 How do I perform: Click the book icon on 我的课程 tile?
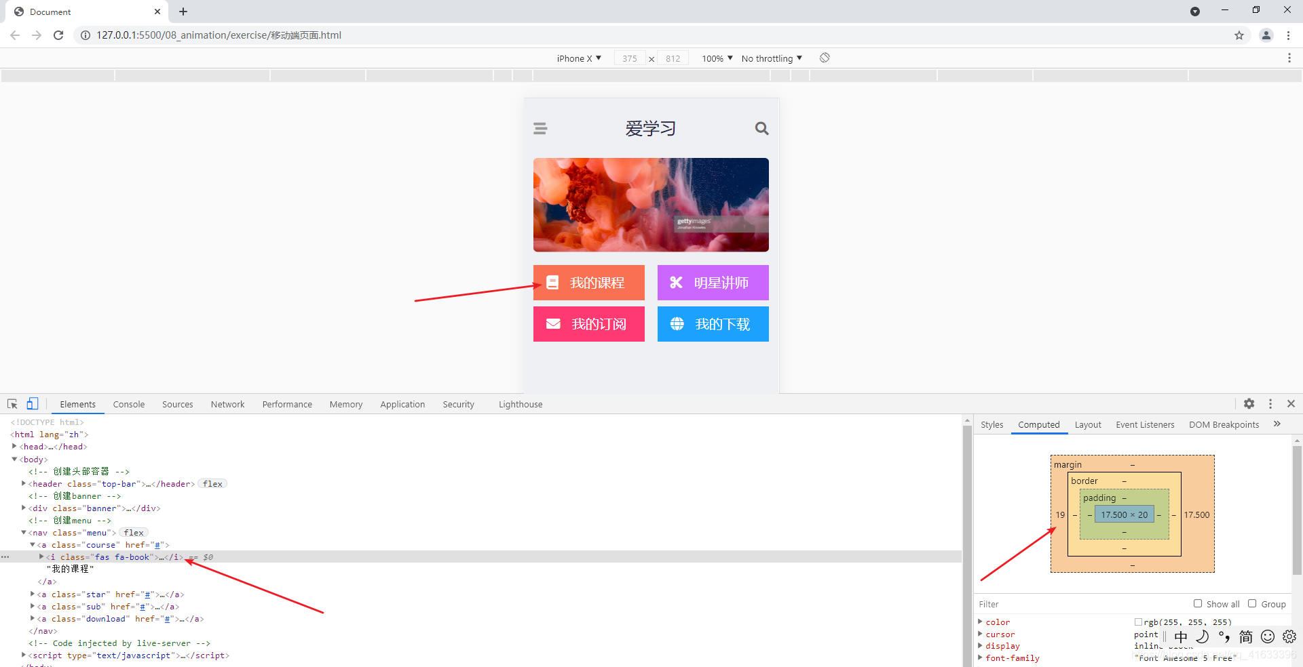(x=552, y=283)
